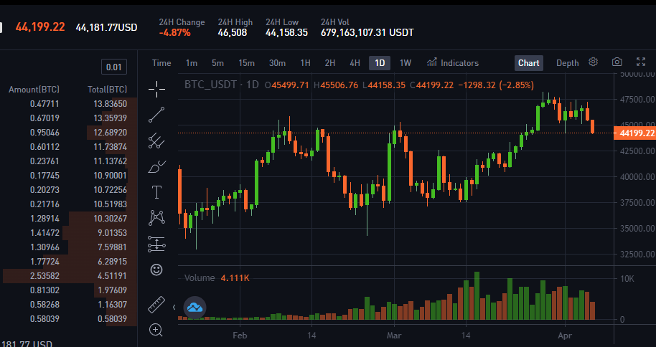Select the prediction and measurement tool
This screenshot has width=656, height=347.
click(x=156, y=244)
